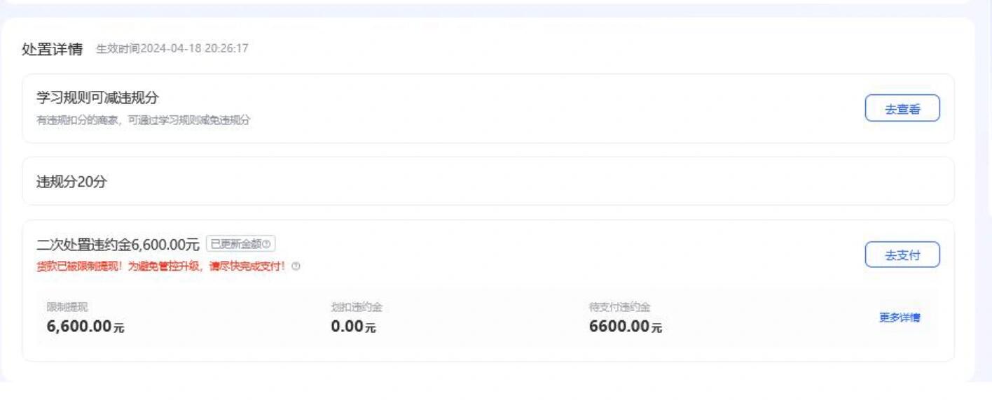Open the 更多详情 link
Image resolution: width=992 pixels, height=400 pixels.
click(900, 317)
